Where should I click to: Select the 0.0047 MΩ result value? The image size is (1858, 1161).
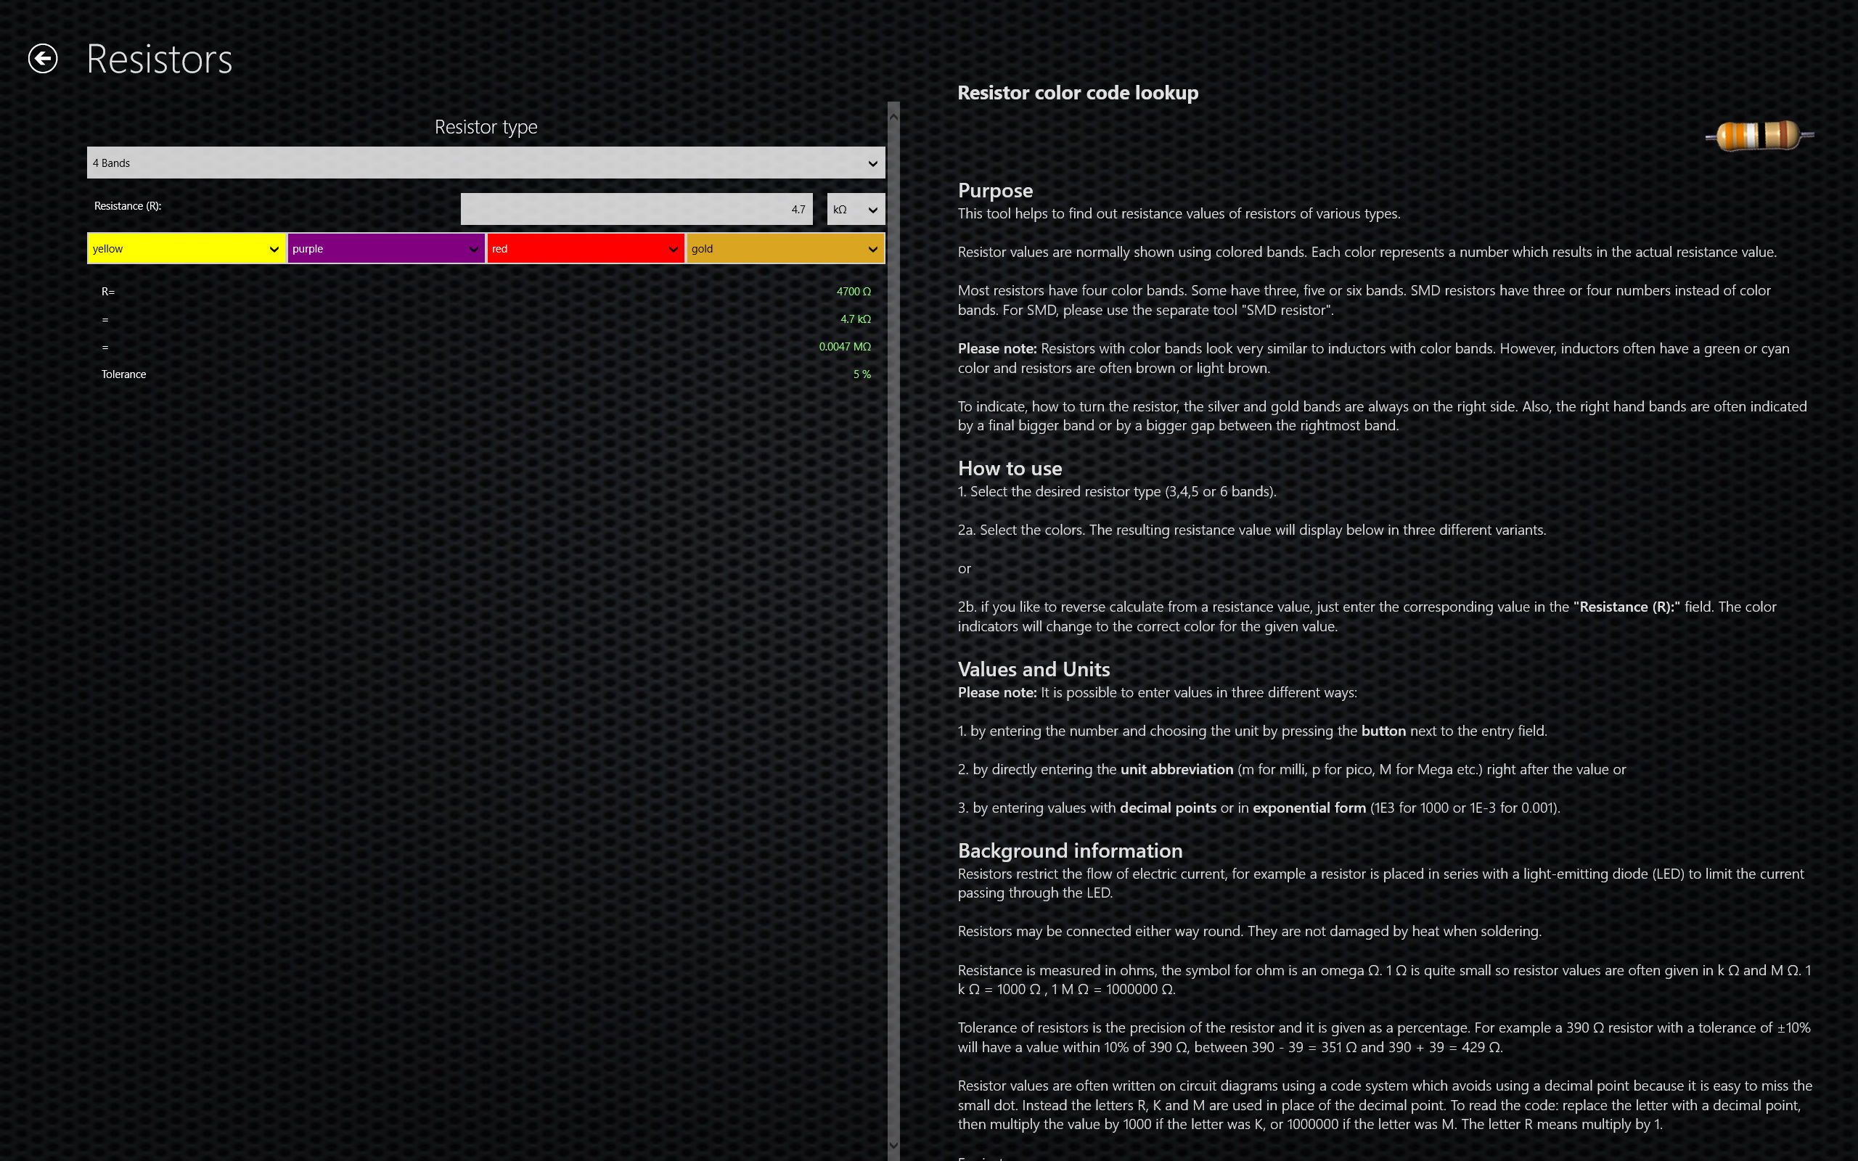[844, 347]
